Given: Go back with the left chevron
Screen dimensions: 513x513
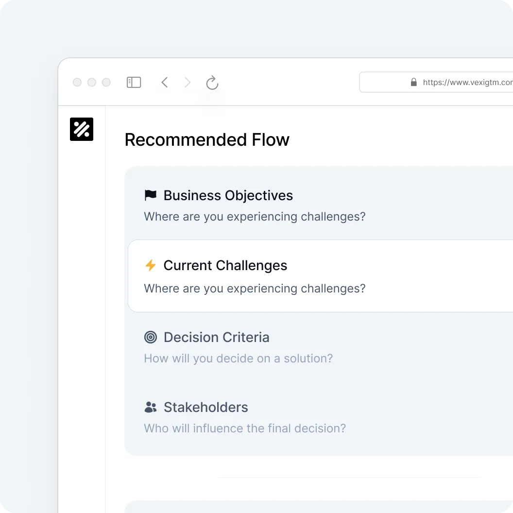Looking at the screenshot, I should point(165,83).
